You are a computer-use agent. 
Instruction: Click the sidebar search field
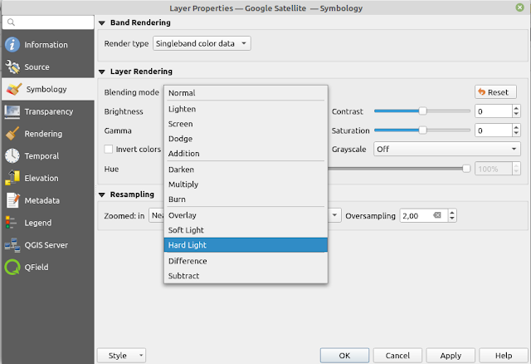click(48, 22)
